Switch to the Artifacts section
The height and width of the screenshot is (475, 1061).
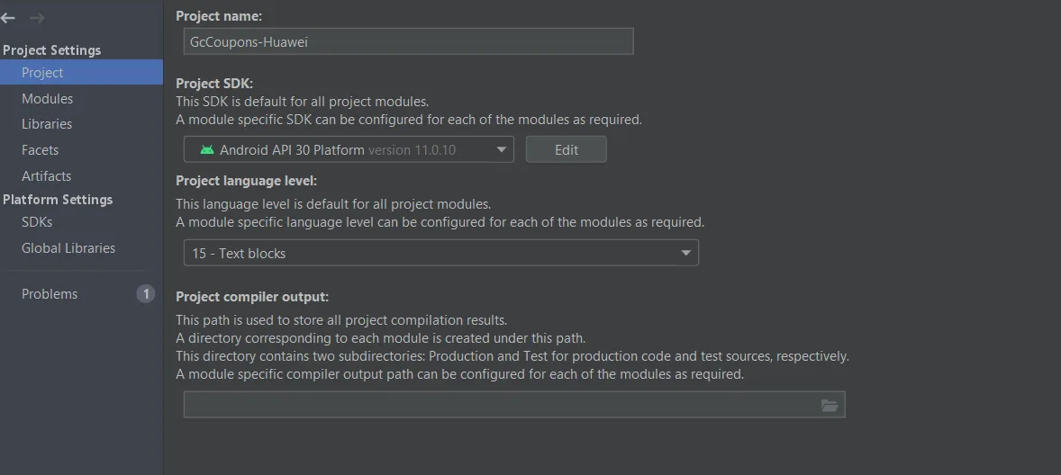46,176
